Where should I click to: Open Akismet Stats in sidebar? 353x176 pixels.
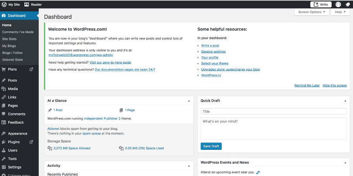point(12,60)
